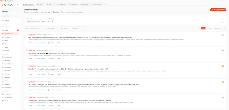Switch to the Analytics tab
This screenshot has height=110, width=229.
click(x=84, y=4)
